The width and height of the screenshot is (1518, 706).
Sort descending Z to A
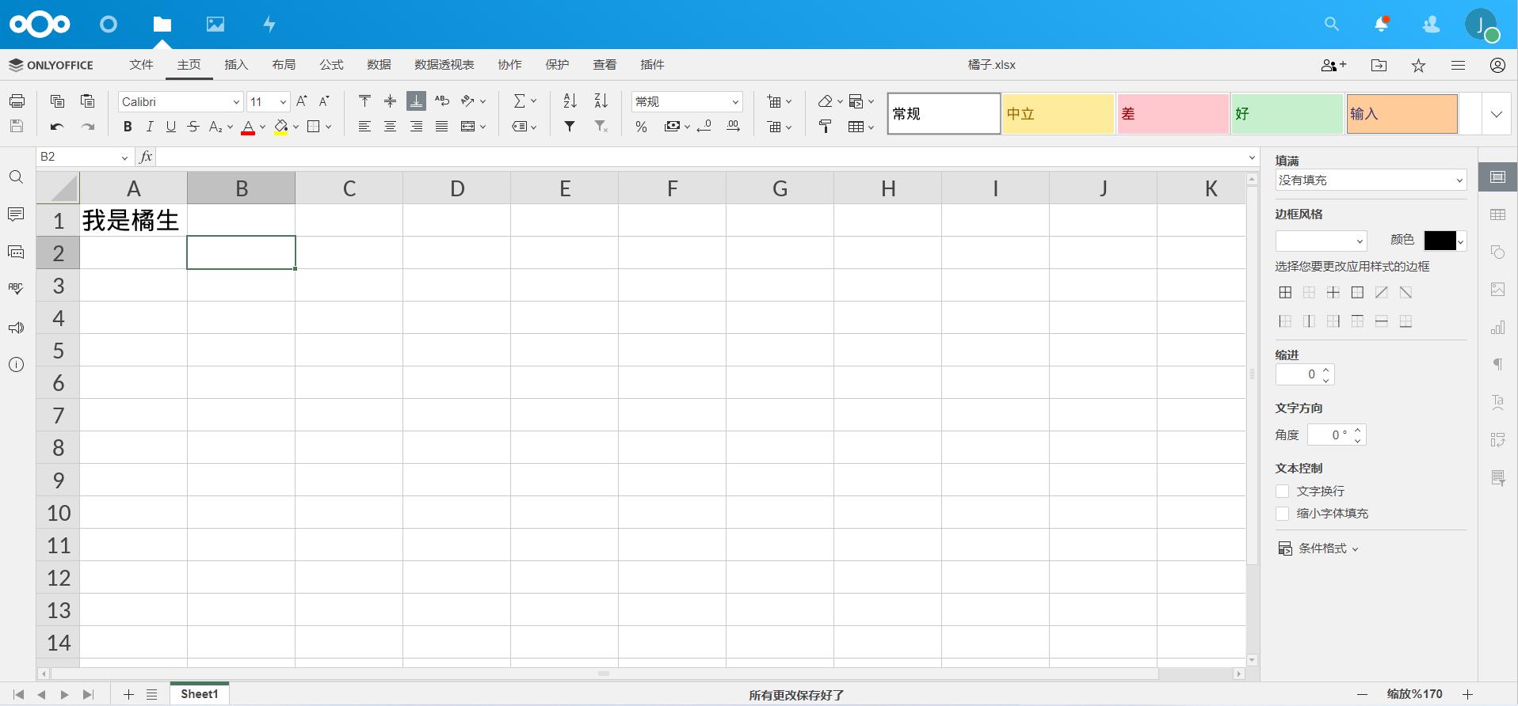601,101
